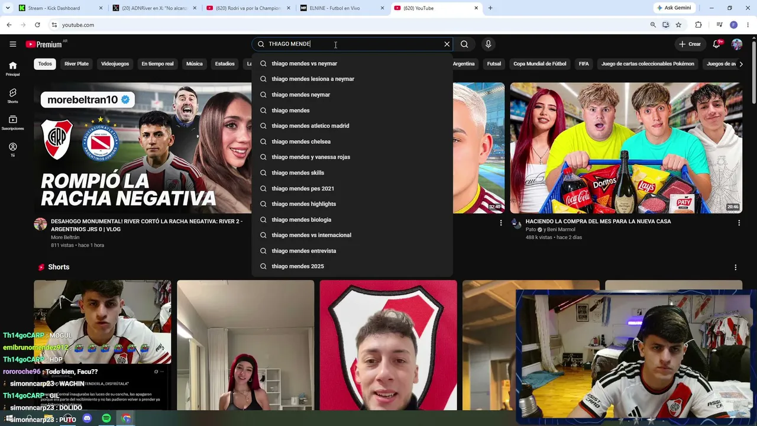Open Chrome from the Windows taskbar

[x=126, y=418]
